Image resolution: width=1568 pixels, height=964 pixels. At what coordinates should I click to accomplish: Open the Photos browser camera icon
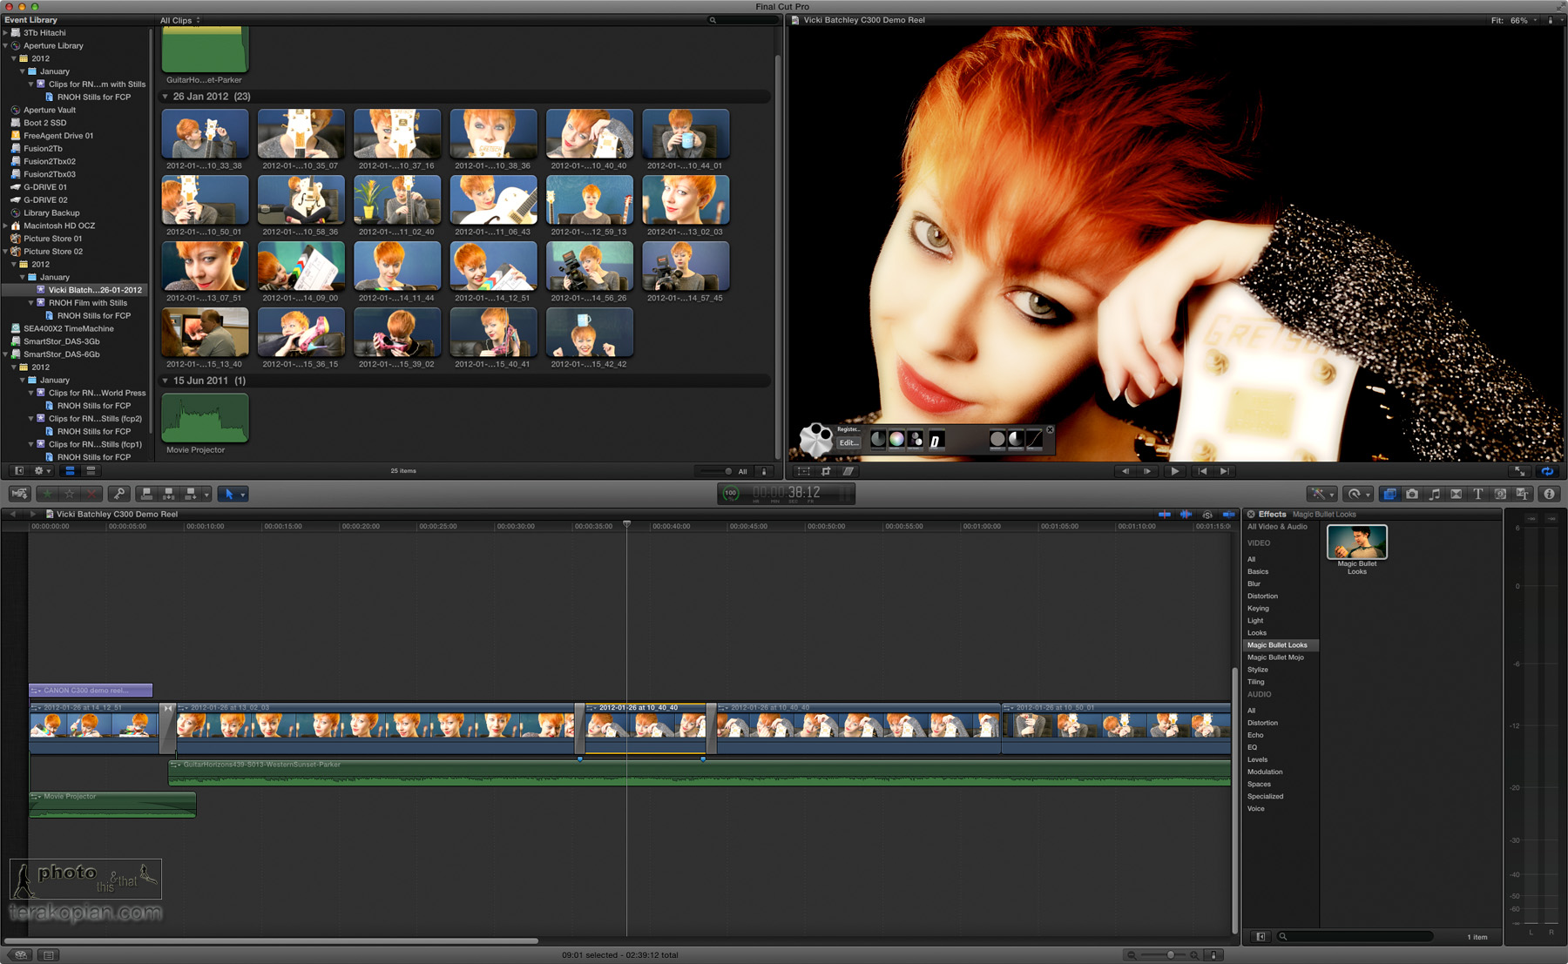click(x=1412, y=494)
